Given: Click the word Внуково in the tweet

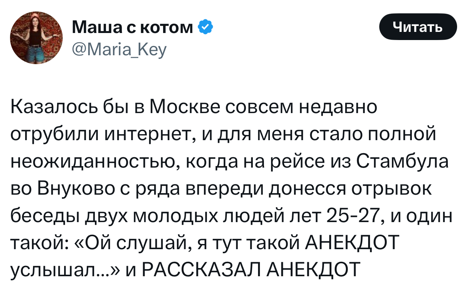Looking at the screenshot, I should tap(77, 189).
